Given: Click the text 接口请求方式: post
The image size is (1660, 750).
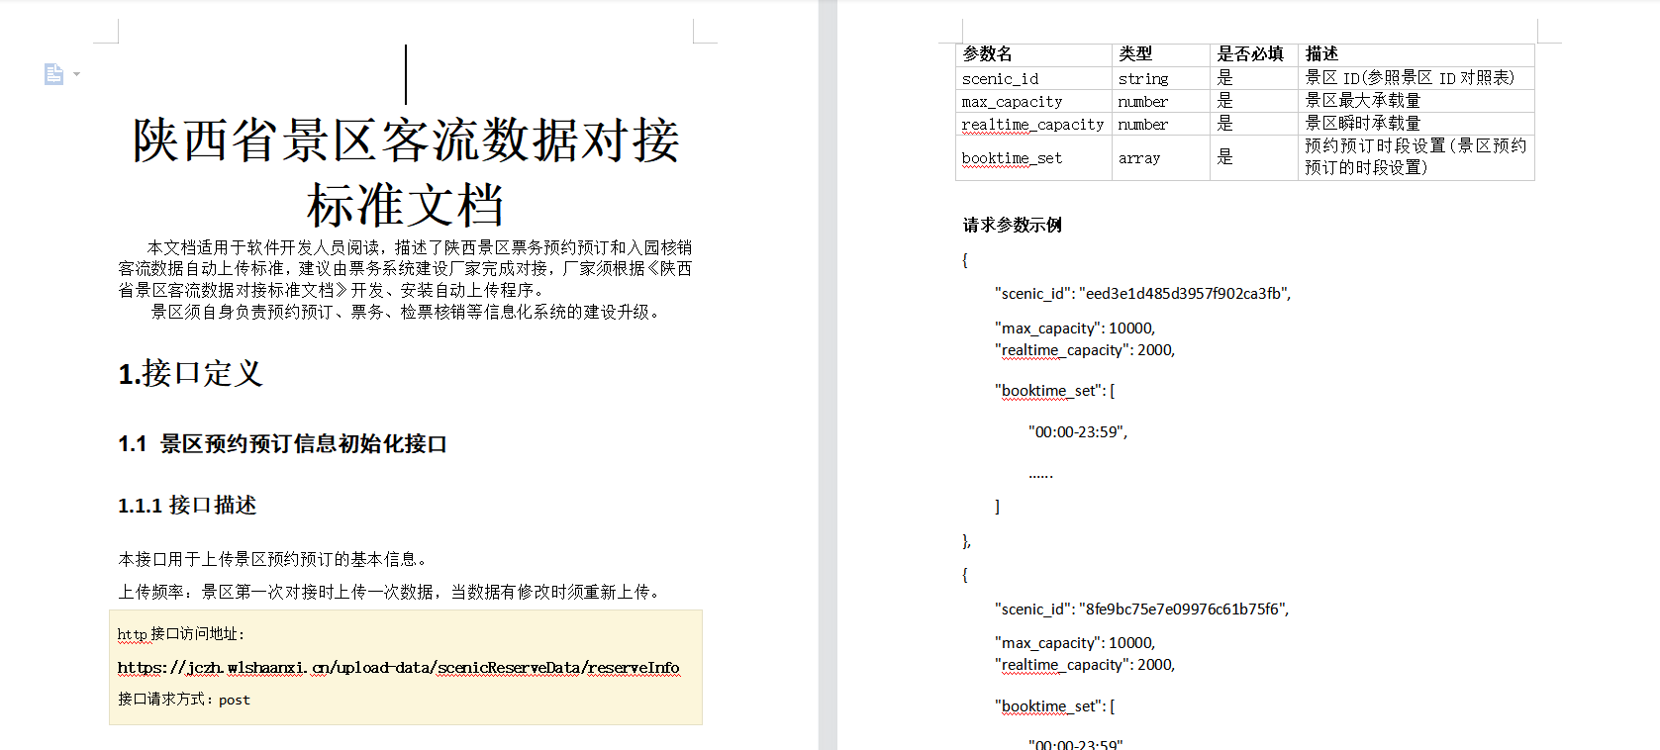Looking at the screenshot, I should [x=184, y=700].
